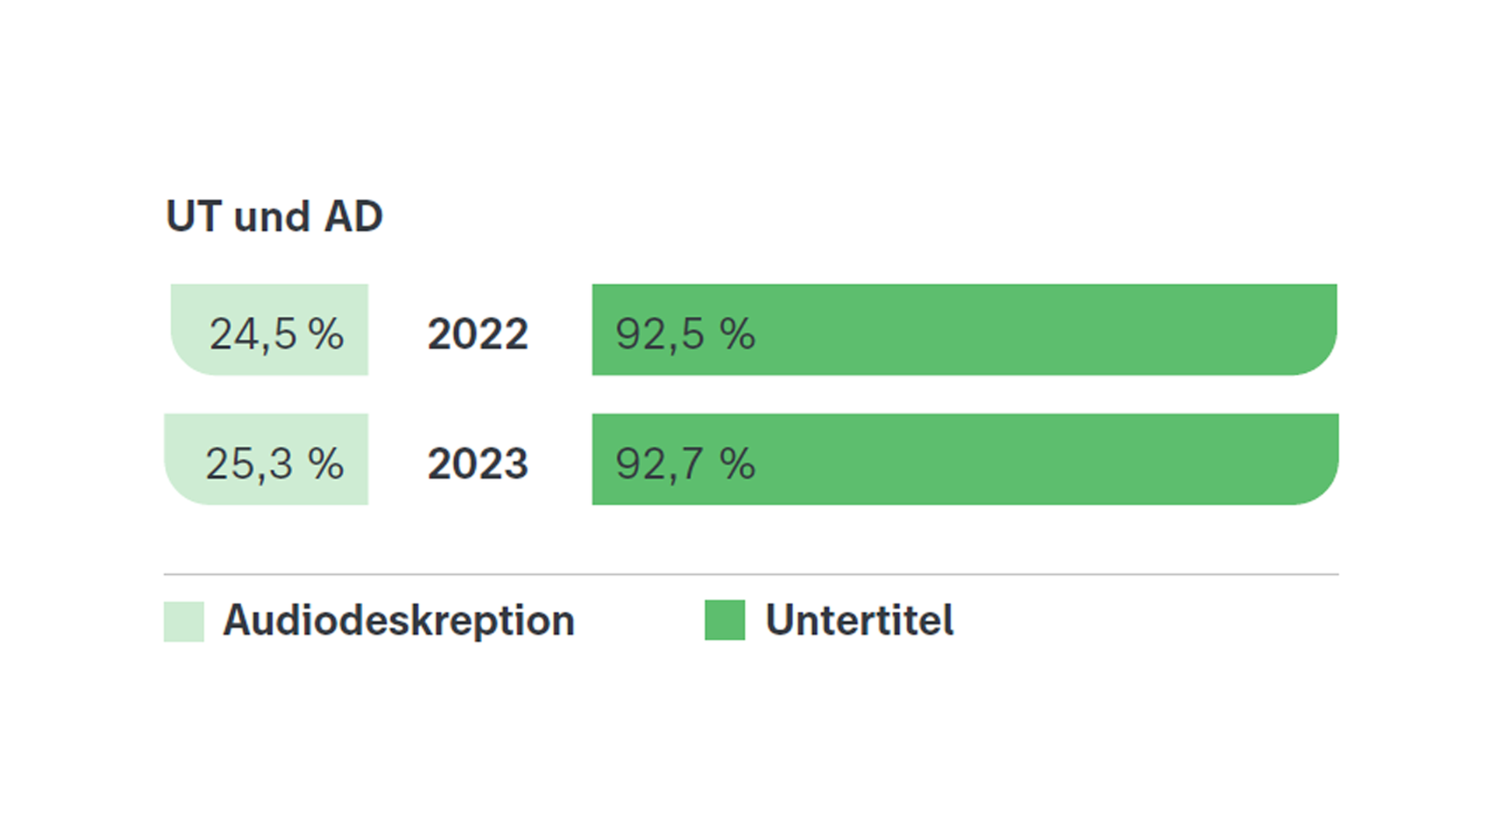1493x839 pixels.
Task: Click the word "AD" in the title
Action: 353,216
